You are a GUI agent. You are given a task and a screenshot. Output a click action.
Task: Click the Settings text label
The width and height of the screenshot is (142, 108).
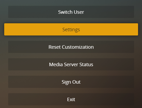71,30
